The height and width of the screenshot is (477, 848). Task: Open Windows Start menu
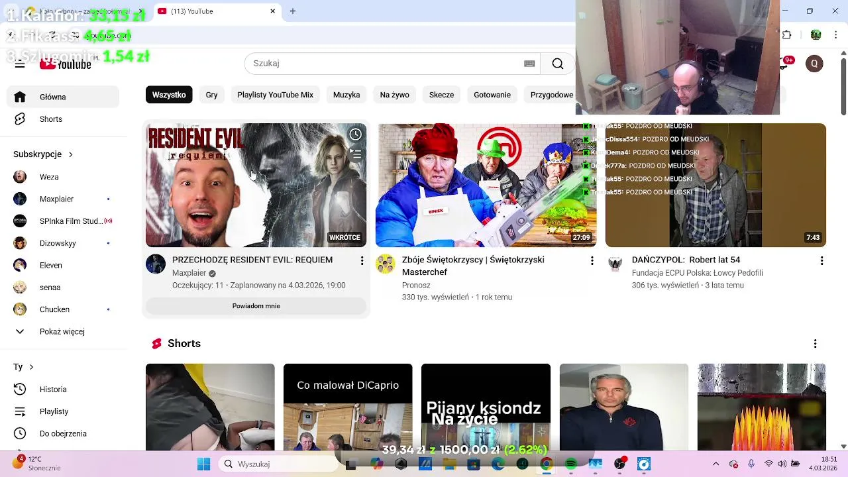tap(203, 464)
